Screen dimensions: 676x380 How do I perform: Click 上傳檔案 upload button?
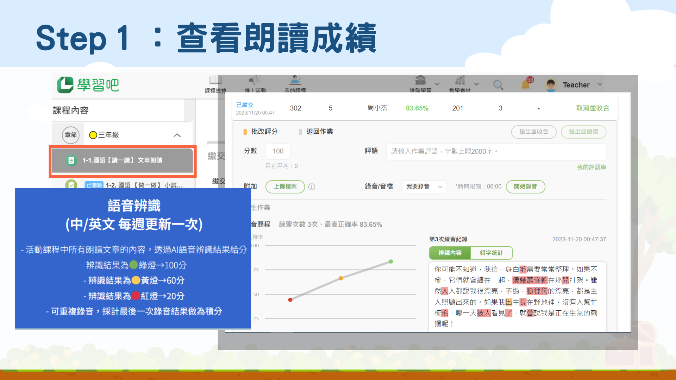click(x=285, y=186)
